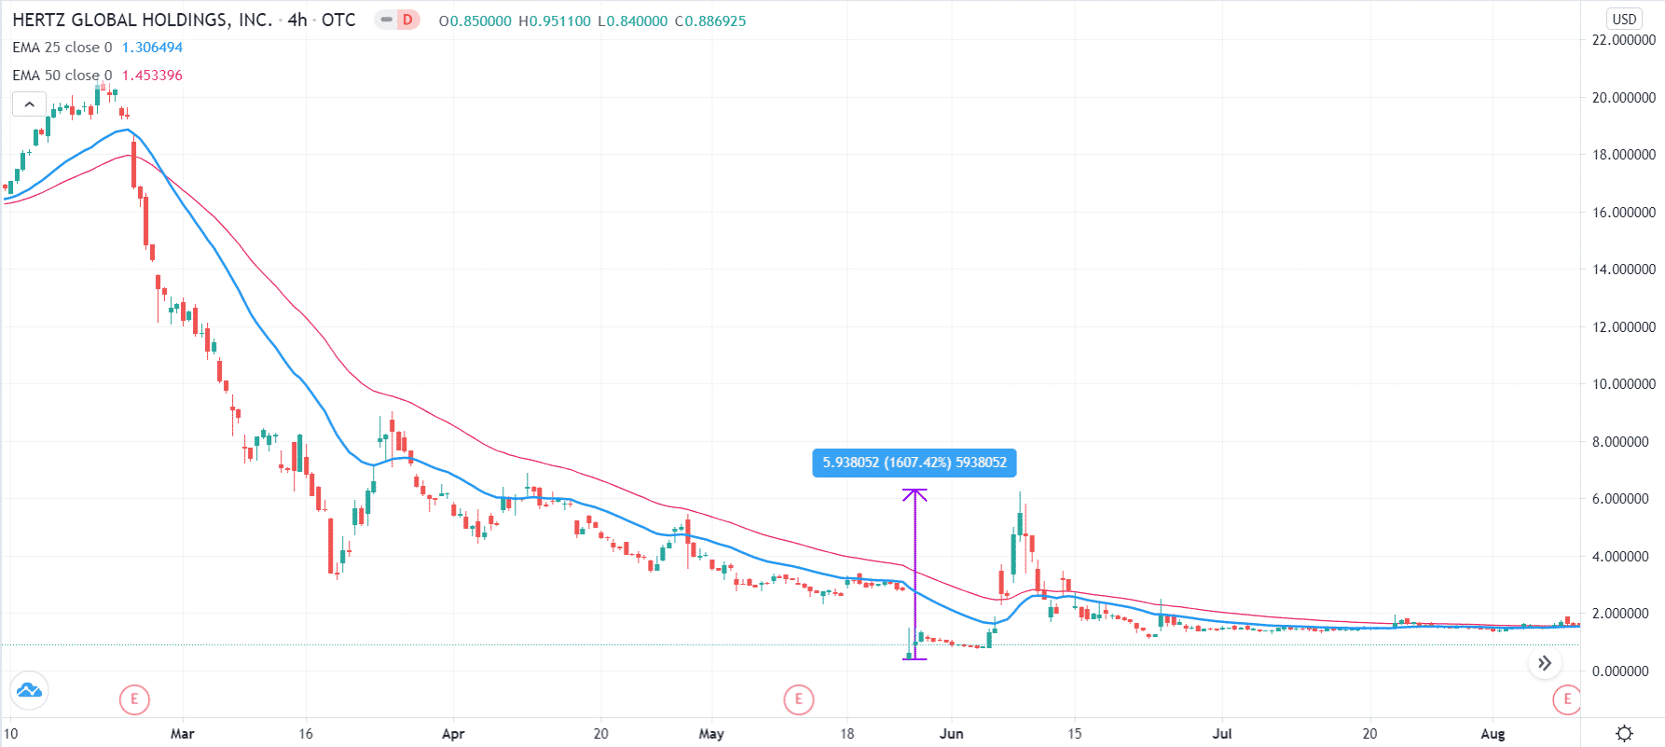Click the close value C0.886925
Viewport: 1665px width, 747px height.
pos(710,21)
